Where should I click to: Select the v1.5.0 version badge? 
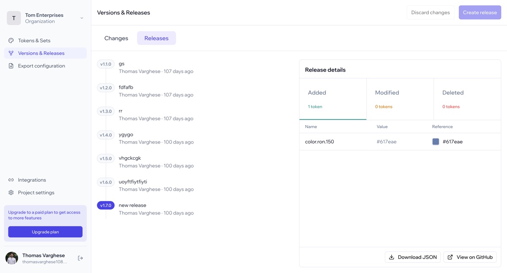tap(106, 158)
